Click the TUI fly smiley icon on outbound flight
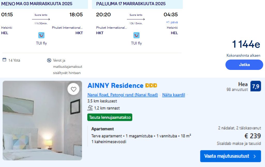265x167 pixels. point(41,35)
